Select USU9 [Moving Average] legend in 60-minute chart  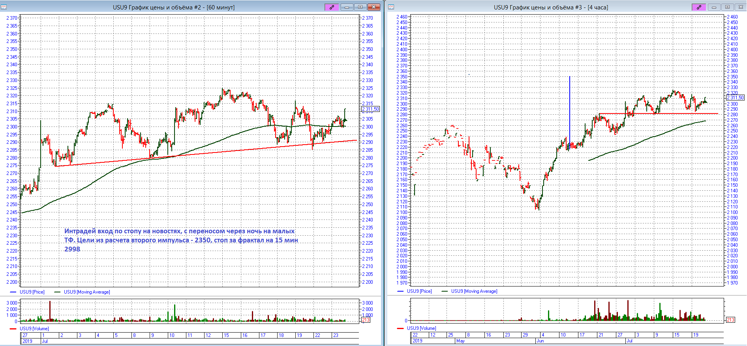click(87, 292)
